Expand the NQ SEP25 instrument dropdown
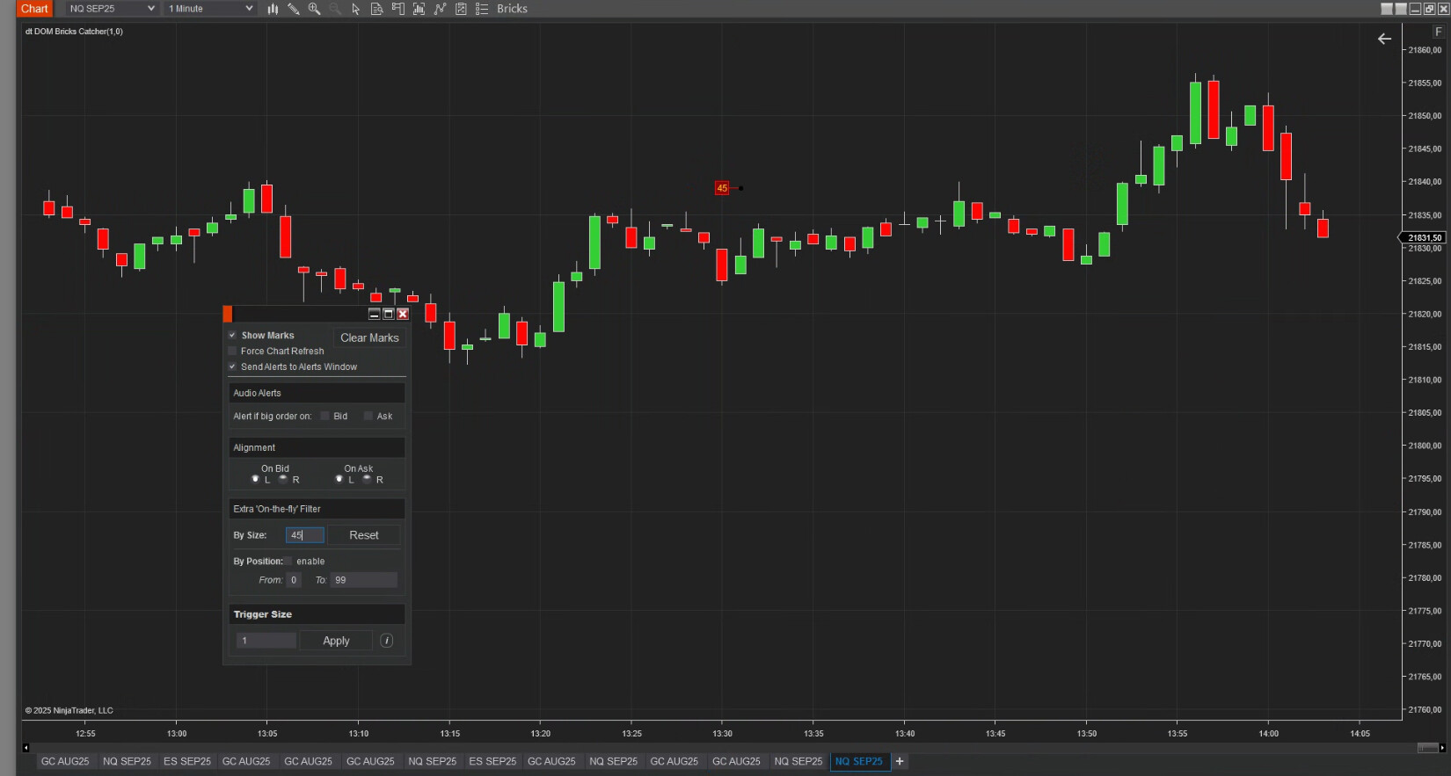Image resolution: width=1451 pixels, height=776 pixels. (111, 9)
